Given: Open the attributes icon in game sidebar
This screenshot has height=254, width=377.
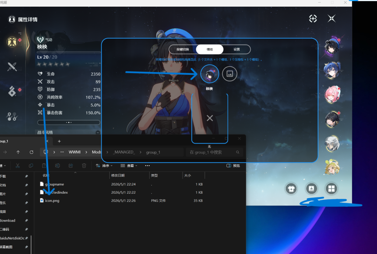Looking at the screenshot, I should click(12, 42).
